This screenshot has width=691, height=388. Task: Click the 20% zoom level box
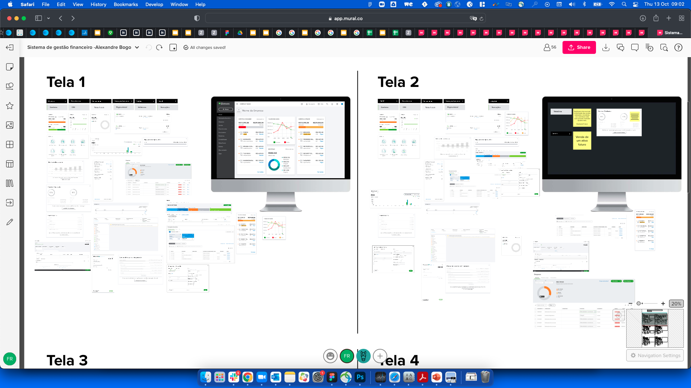click(676, 304)
